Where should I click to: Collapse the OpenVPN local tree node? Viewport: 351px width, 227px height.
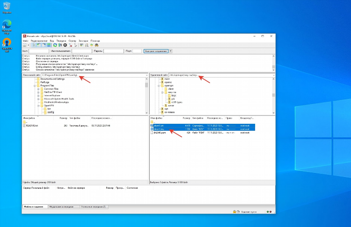38,106
